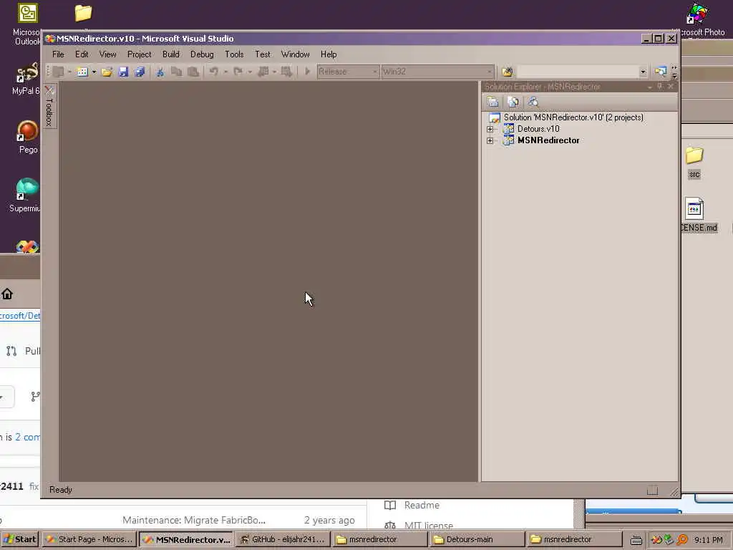Open the Release solution configuration combo box
The width and height of the screenshot is (733, 550).
(348, 72)
